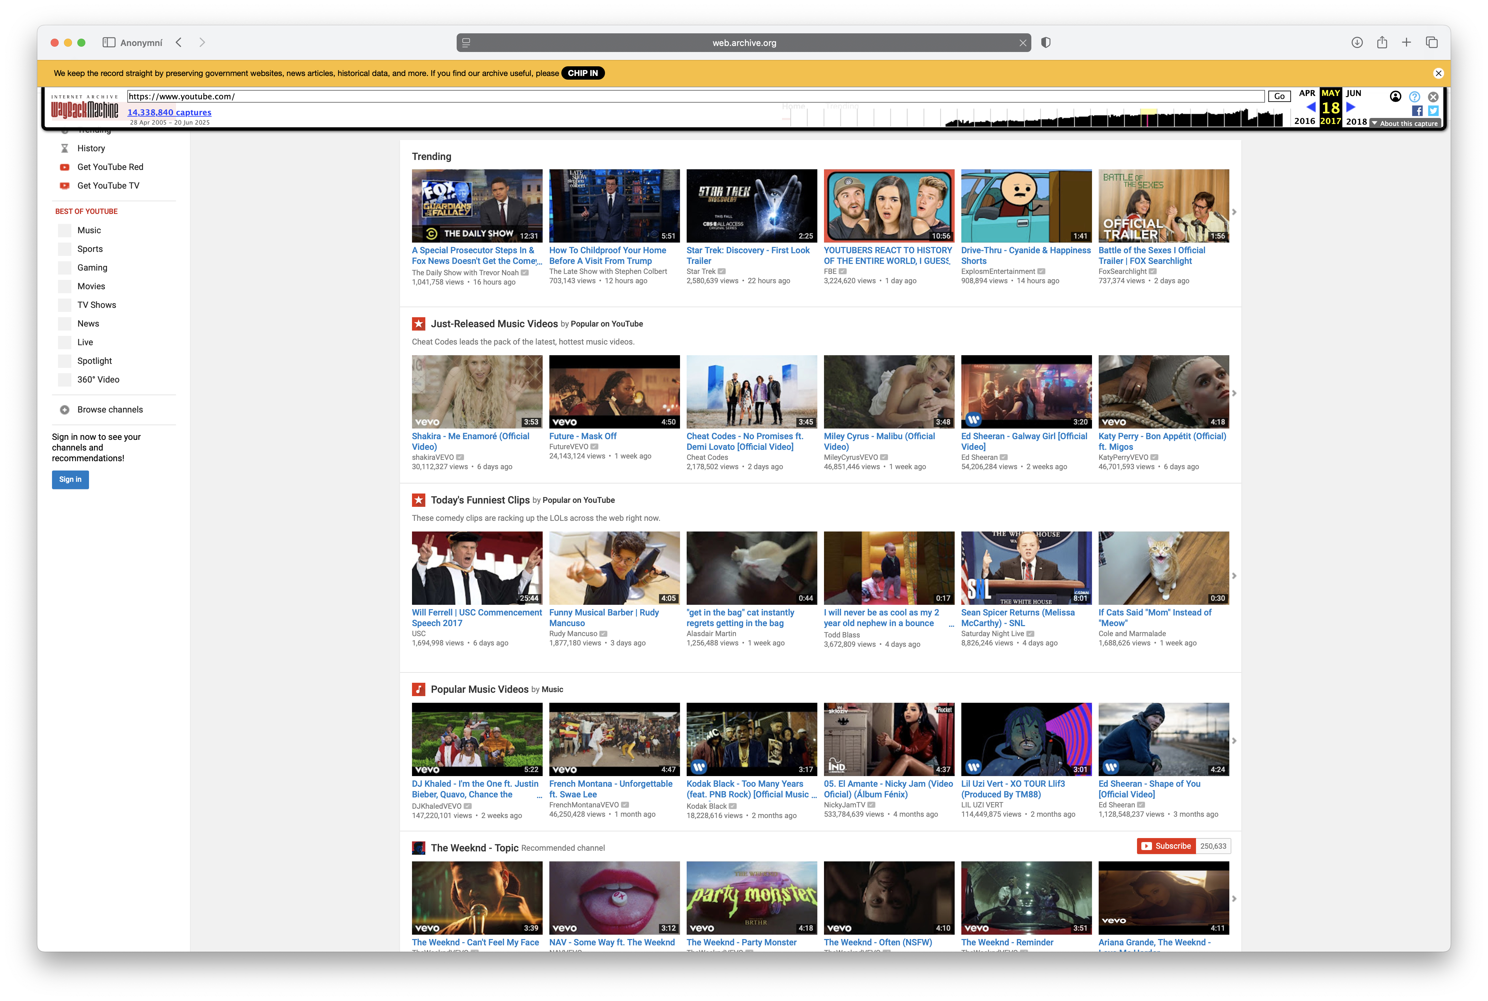1488x1001 pixels.
Task: Dismiss the yellow donation banner
Action: coord(1438,73)
